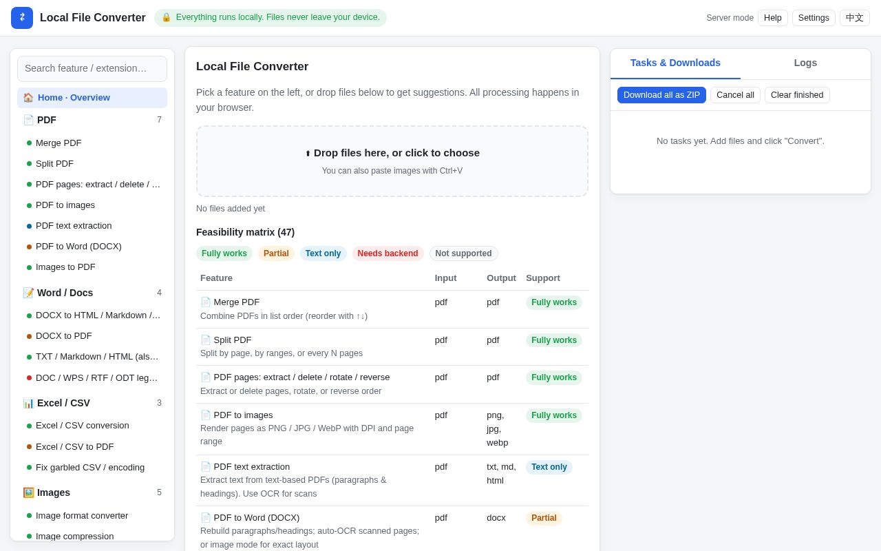Click the Word / Docs memo icon
The width and height of the screenshot is (881, 551).
coord(28,293)
